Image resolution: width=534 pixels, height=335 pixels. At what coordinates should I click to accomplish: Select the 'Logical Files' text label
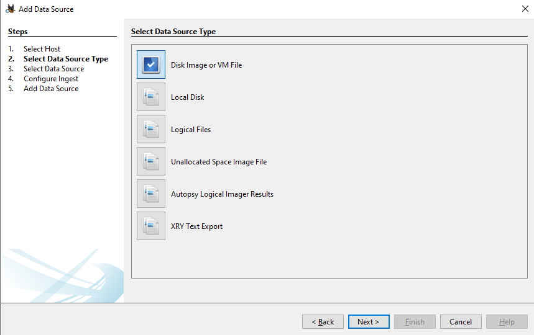point(191,130)
